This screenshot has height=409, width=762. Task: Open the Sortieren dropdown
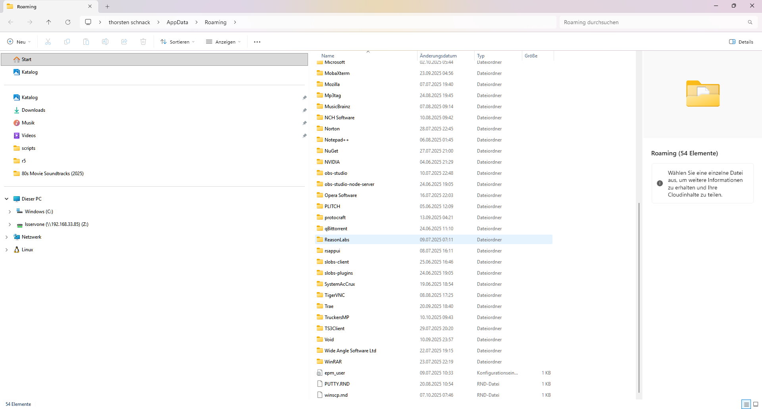[x=177, y=42]
